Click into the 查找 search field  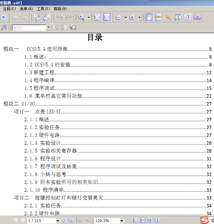point(29,28)
